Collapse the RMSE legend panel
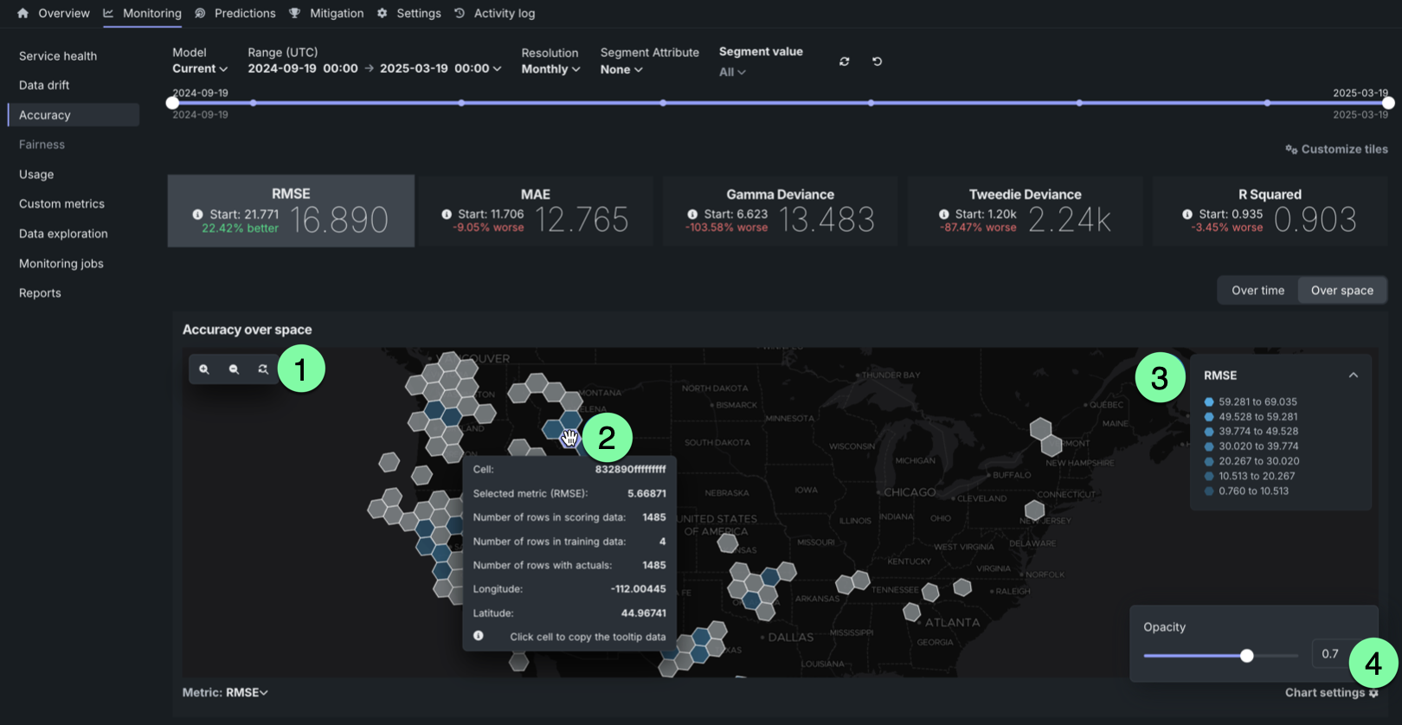Image resolution: width=1402 pixels, height=725 pixels. click(1354, 375)
